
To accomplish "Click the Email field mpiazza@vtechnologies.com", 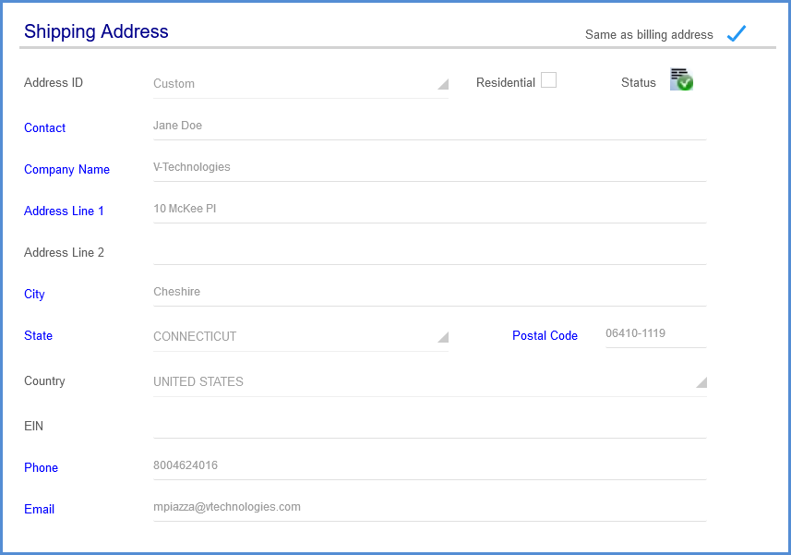I will (x=430, y=508).
